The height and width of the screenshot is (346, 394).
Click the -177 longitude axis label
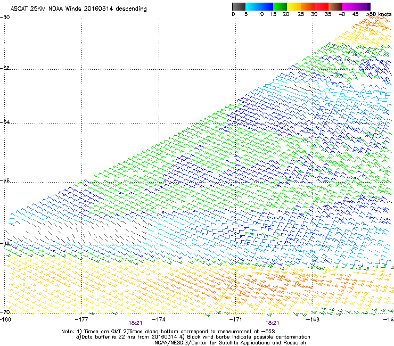tap(81, 319)
